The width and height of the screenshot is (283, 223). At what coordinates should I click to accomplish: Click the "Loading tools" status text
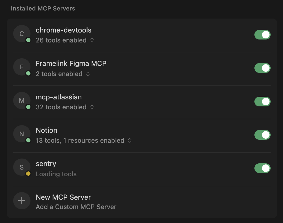[56, 174]
